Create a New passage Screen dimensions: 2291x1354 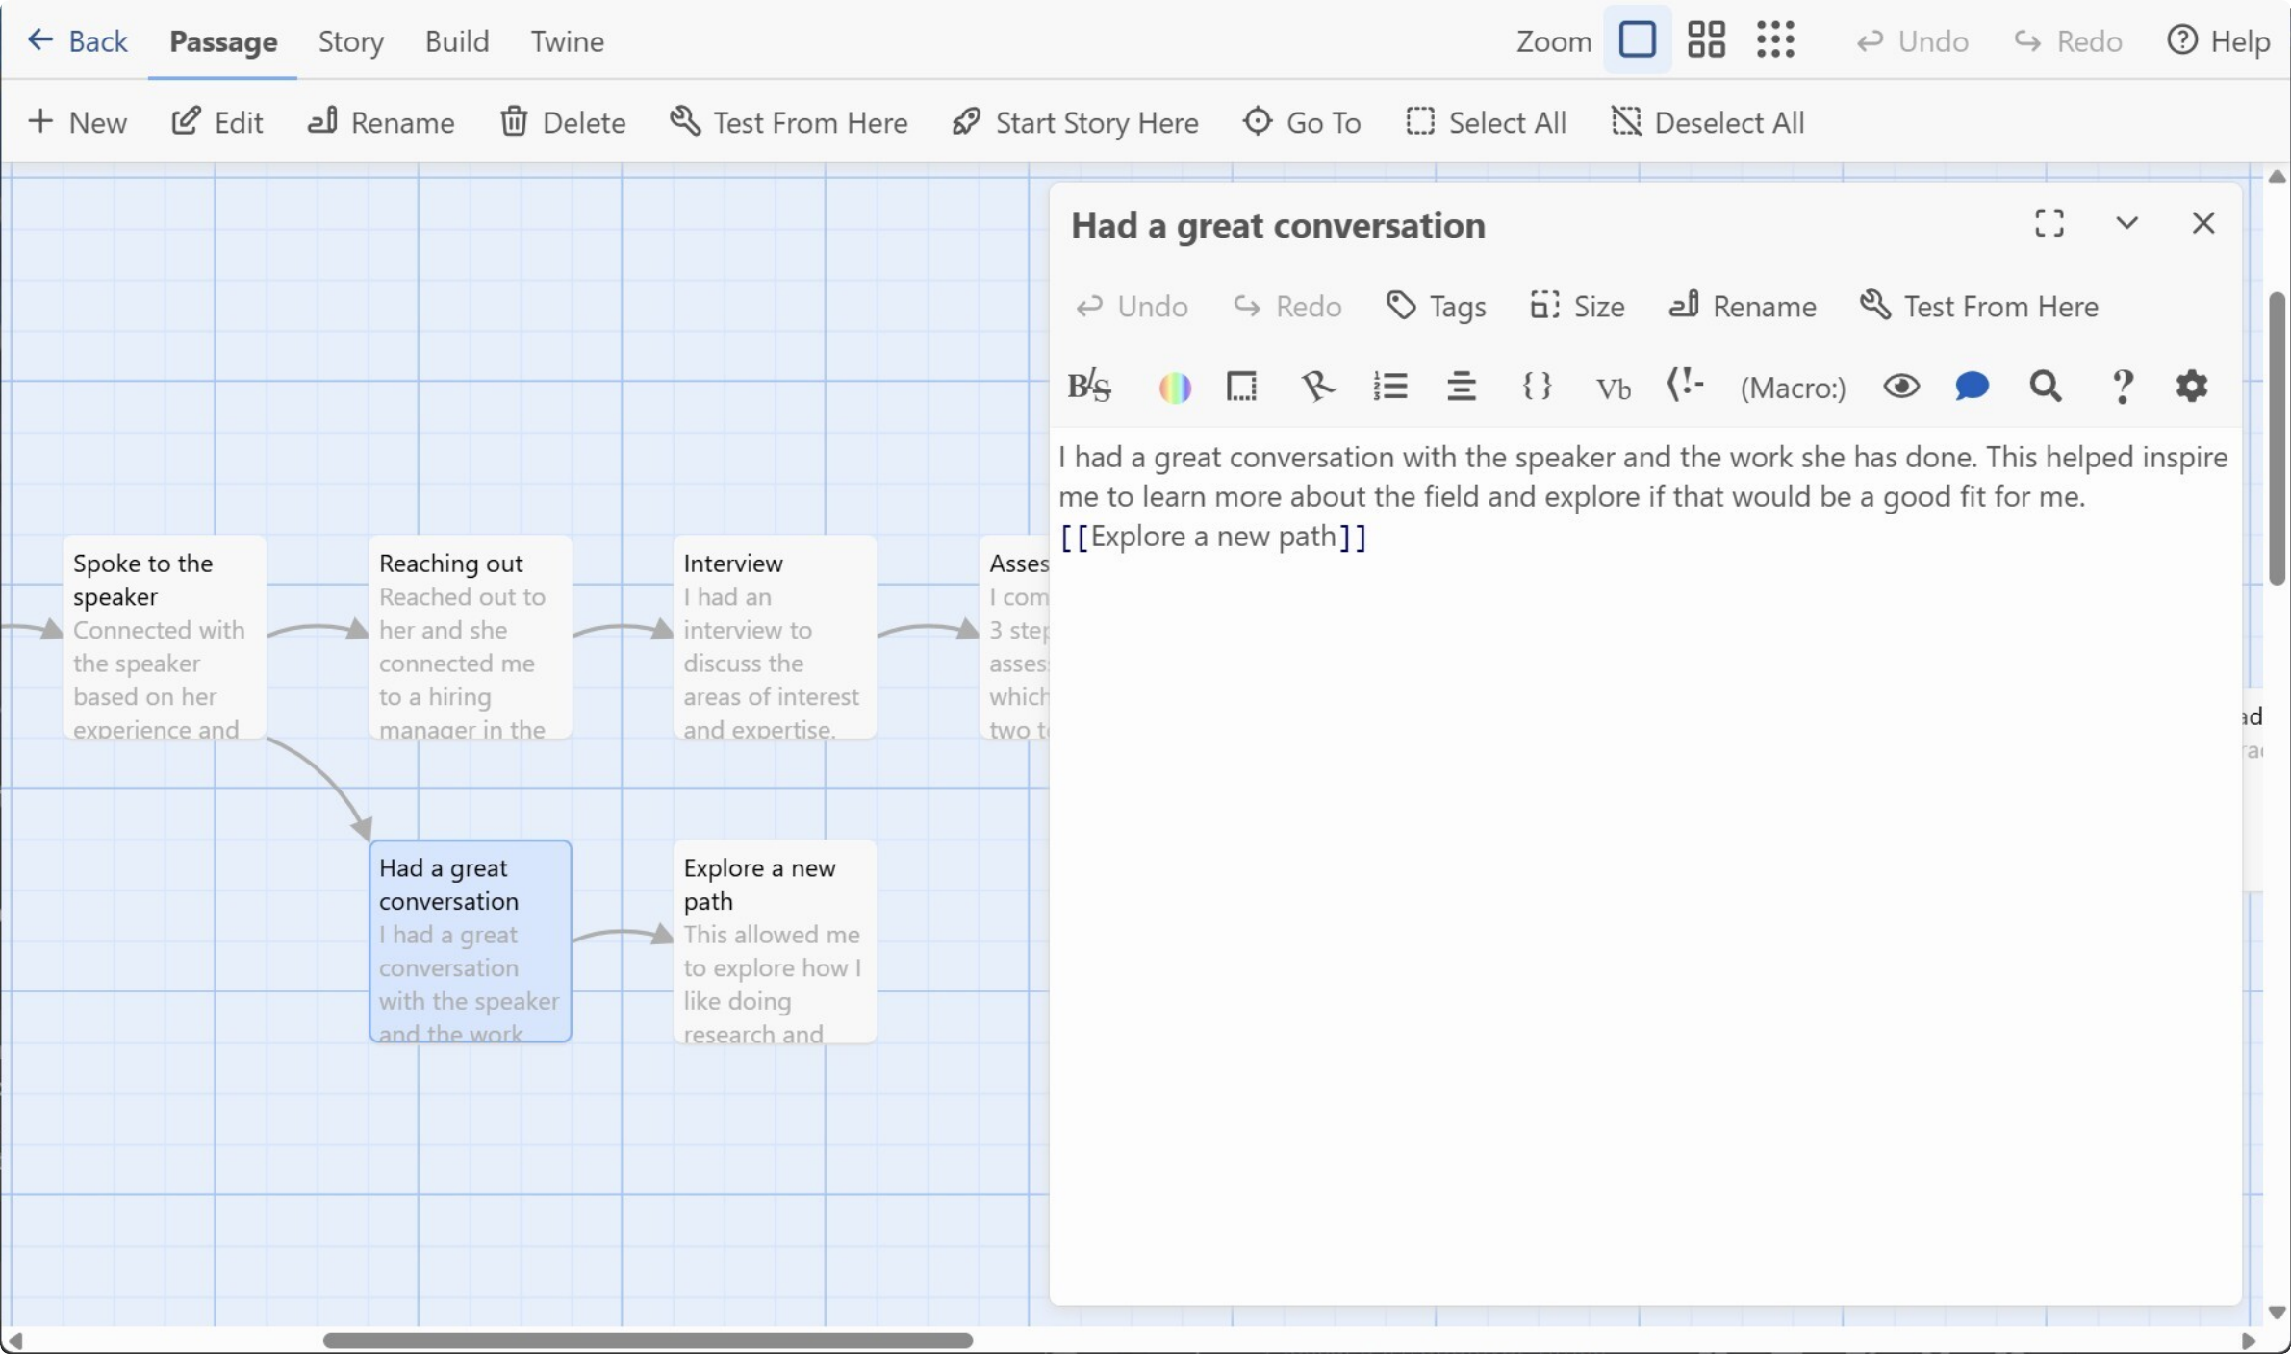click(77, 122)
